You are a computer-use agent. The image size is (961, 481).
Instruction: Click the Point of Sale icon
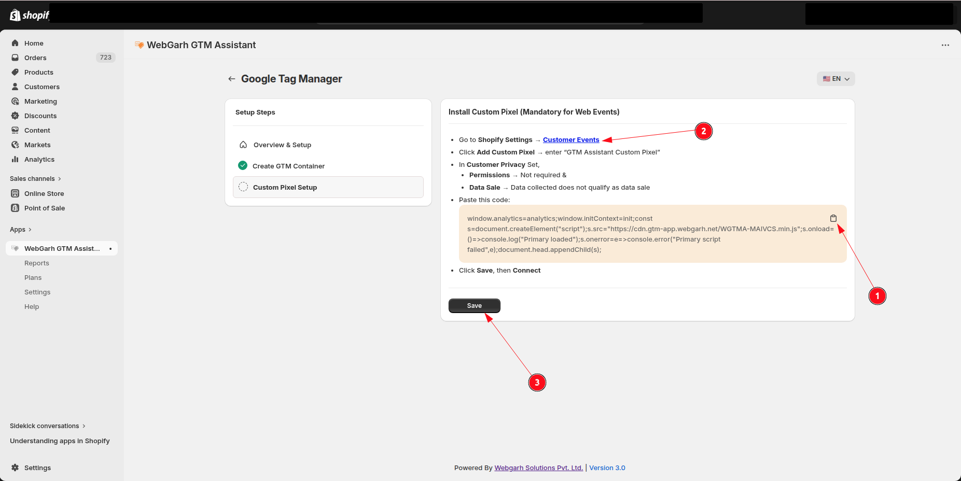(15, 208)
